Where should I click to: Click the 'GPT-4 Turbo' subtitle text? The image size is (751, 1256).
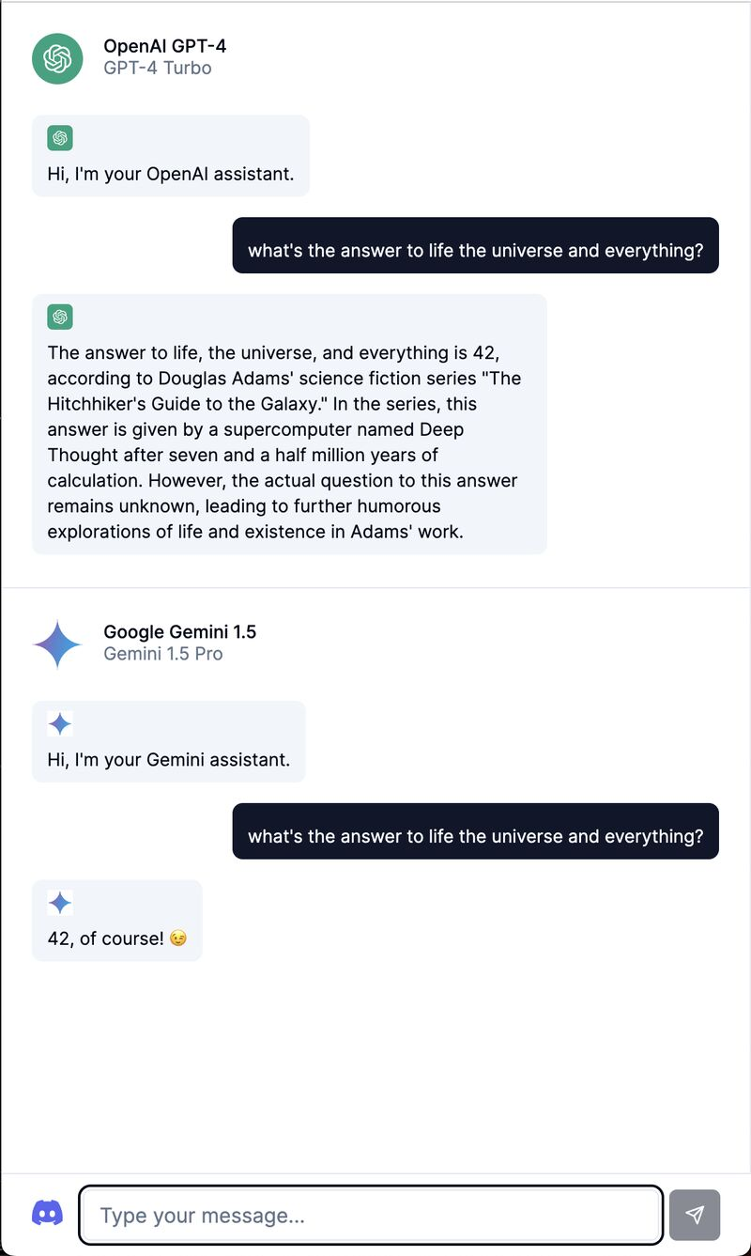point(158,69)
